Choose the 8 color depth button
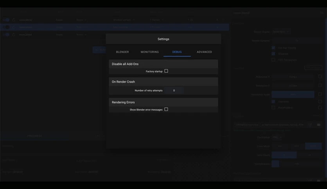 (284, 155)
